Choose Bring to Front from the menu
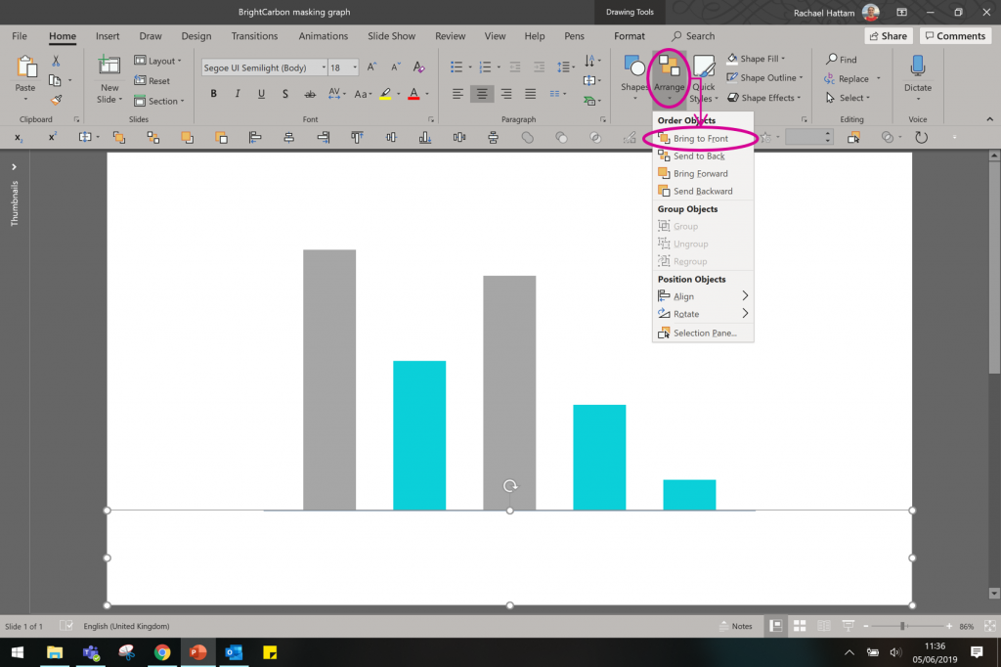 click(x=699, y=138)
